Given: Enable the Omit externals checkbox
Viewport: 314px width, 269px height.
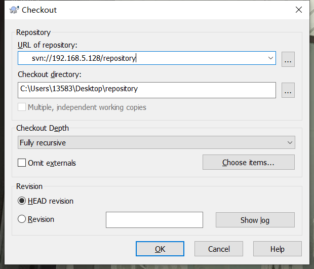Looking at the screenshot, I should point(22,163).
